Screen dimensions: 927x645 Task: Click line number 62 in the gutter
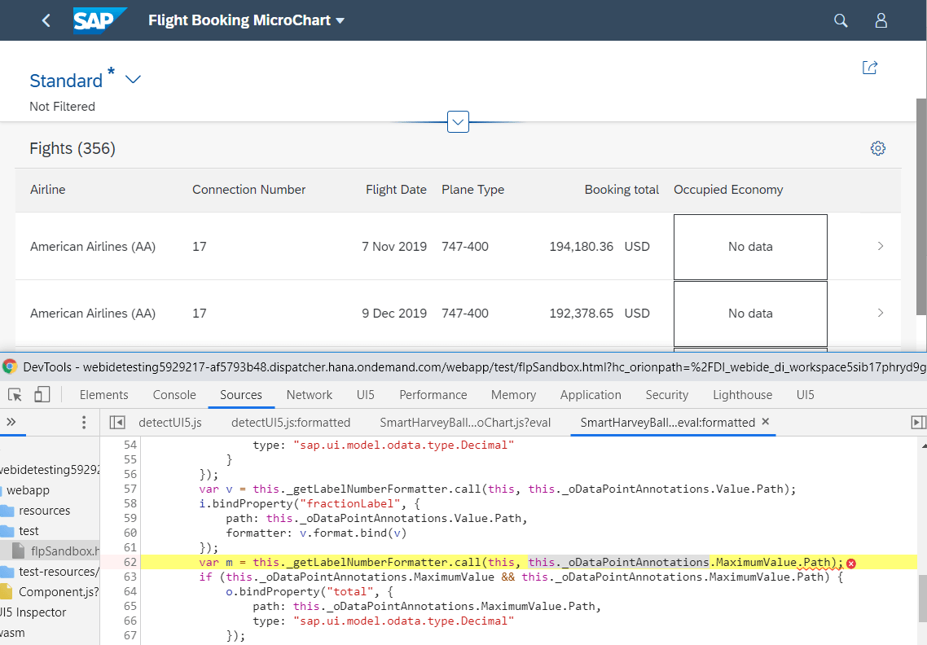[x=130, y=563]
